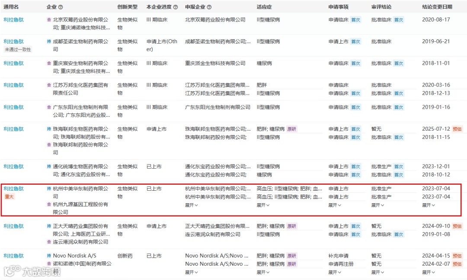Open 利拉鲁肽 link in 杭州中美华东 row
467x280 pixels.
[14, 189]
